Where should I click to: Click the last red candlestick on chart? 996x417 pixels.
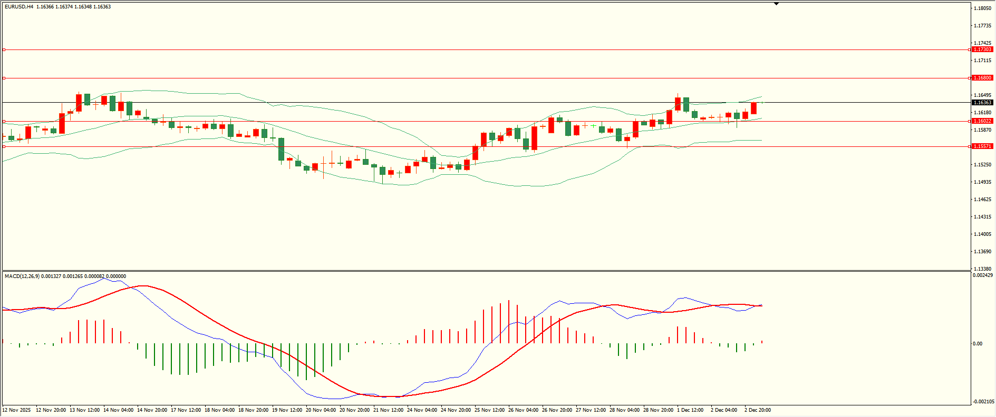(x=753, y=108)
